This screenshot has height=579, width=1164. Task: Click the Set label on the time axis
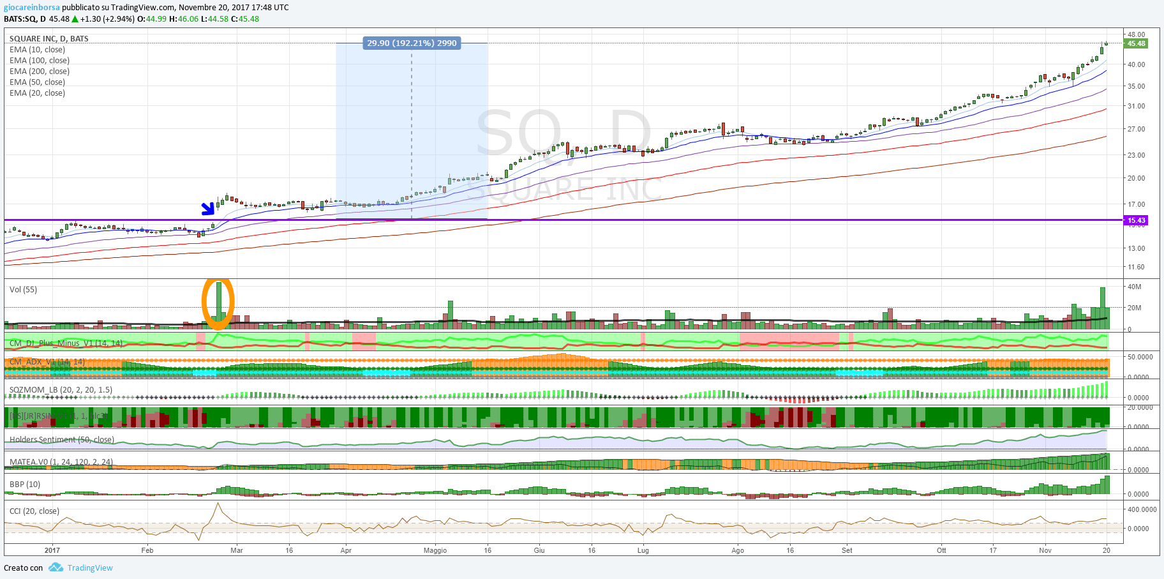click(x=847, y=550)
